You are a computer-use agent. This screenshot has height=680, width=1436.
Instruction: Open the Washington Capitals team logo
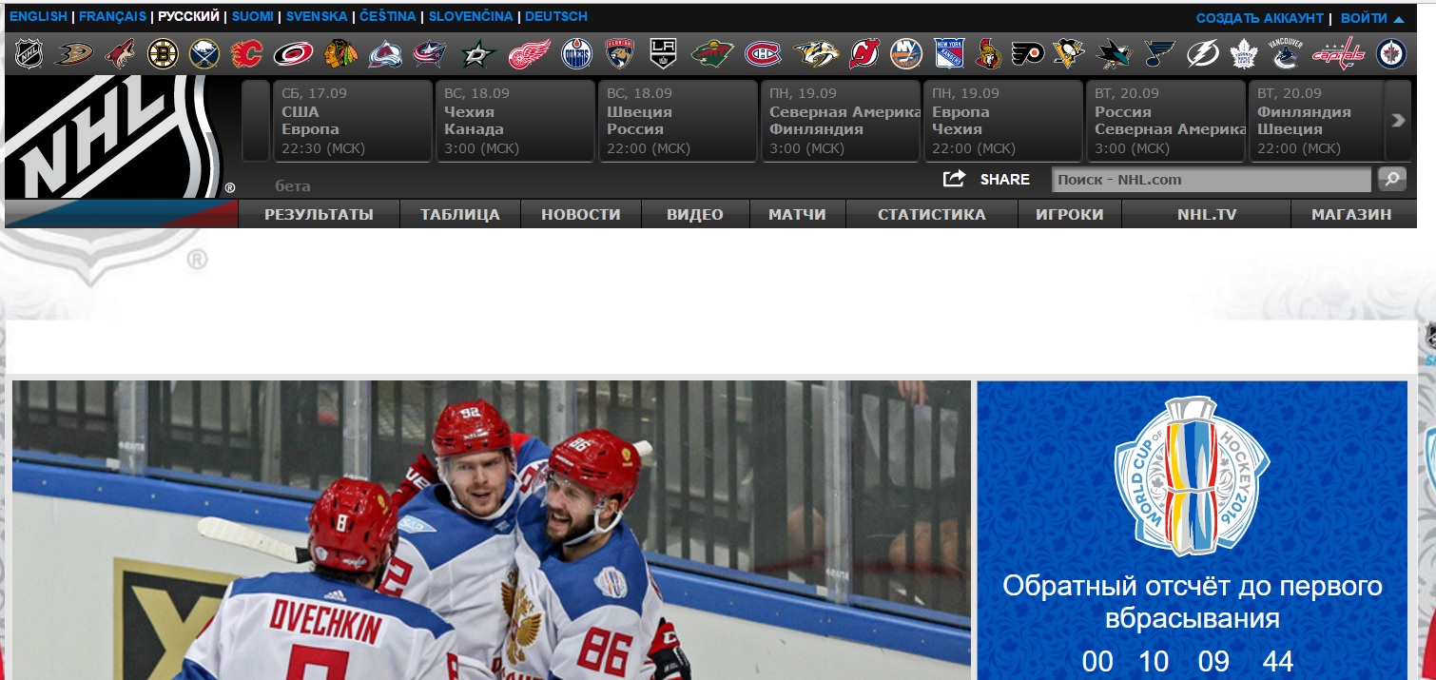(1338, 54)
